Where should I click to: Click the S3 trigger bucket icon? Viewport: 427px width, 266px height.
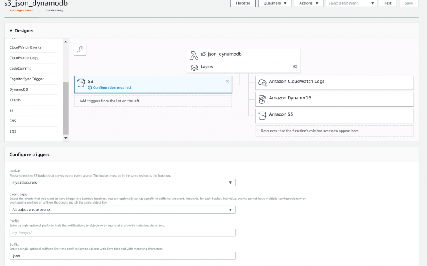81,83
